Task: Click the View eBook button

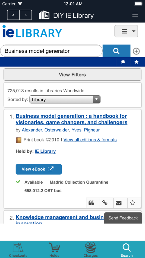Action: pos(39,169)
